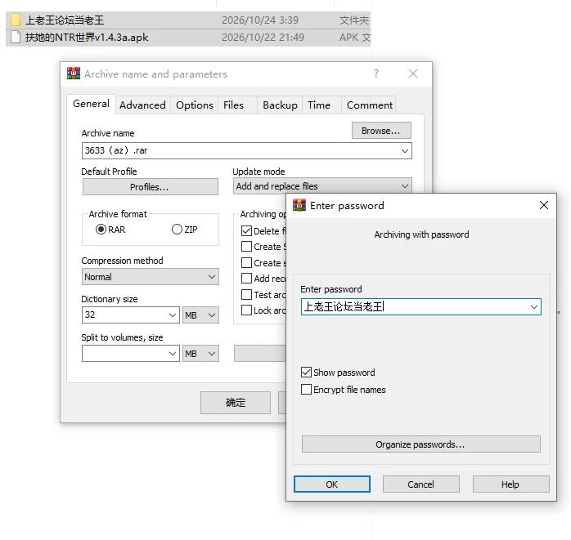The height and width of the screenshot is (540, 571).
Task: Open the Compression method Normal dropdown
Action: pos(150,277)
